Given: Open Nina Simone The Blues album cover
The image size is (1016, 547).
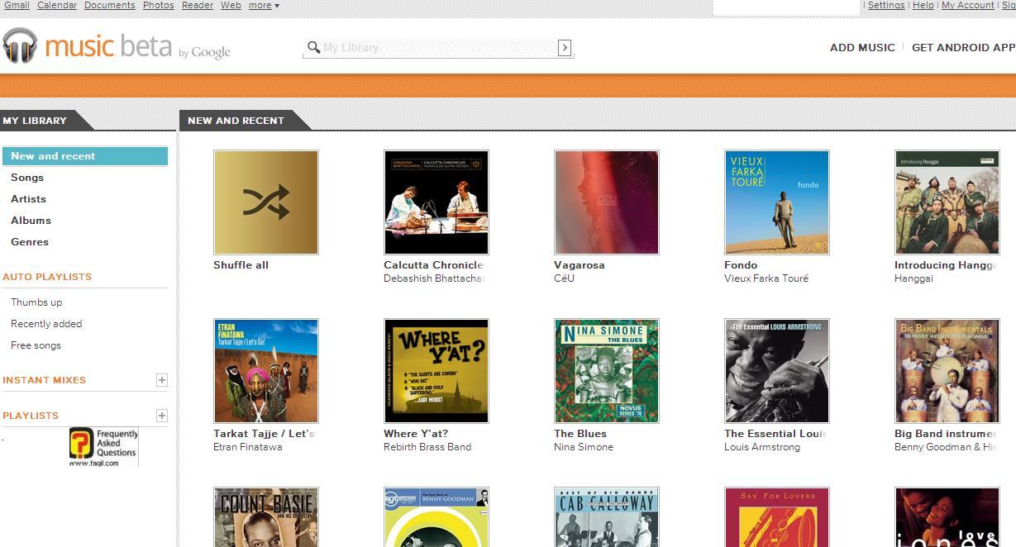Looking at the screenshot, I should coord(606,371).
